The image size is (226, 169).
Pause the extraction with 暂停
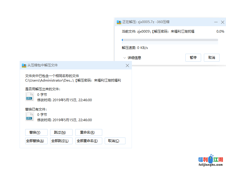193,57
